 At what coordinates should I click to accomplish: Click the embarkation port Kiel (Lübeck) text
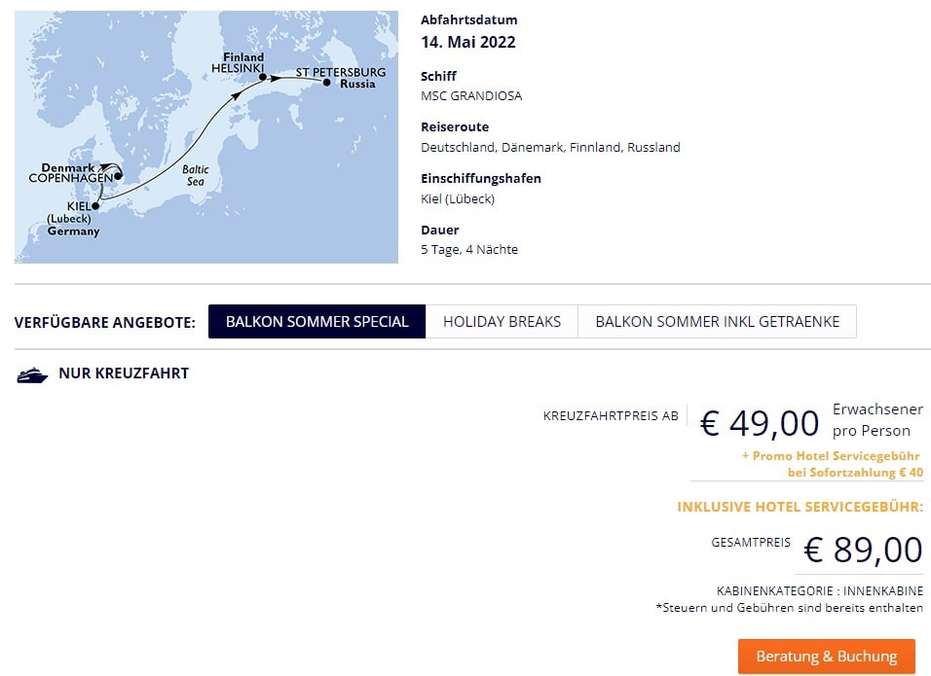click(458, 198)
